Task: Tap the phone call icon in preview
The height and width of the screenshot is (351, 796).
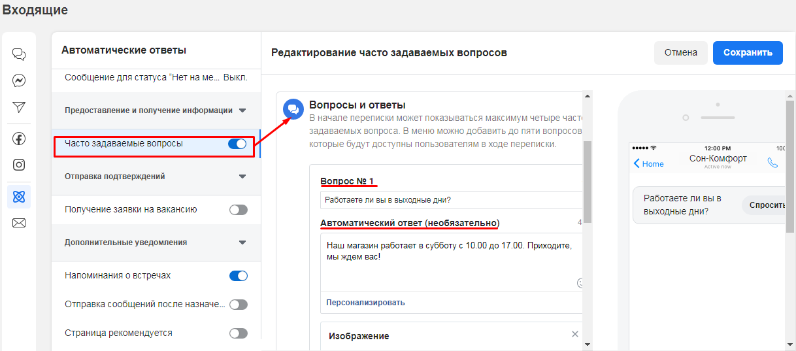Action: coord(773,163)
